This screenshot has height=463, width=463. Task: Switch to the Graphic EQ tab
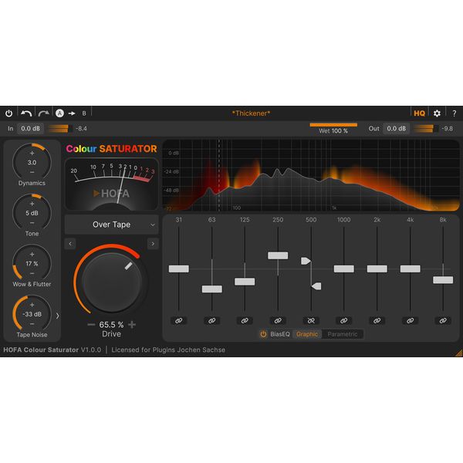point(306,334)
